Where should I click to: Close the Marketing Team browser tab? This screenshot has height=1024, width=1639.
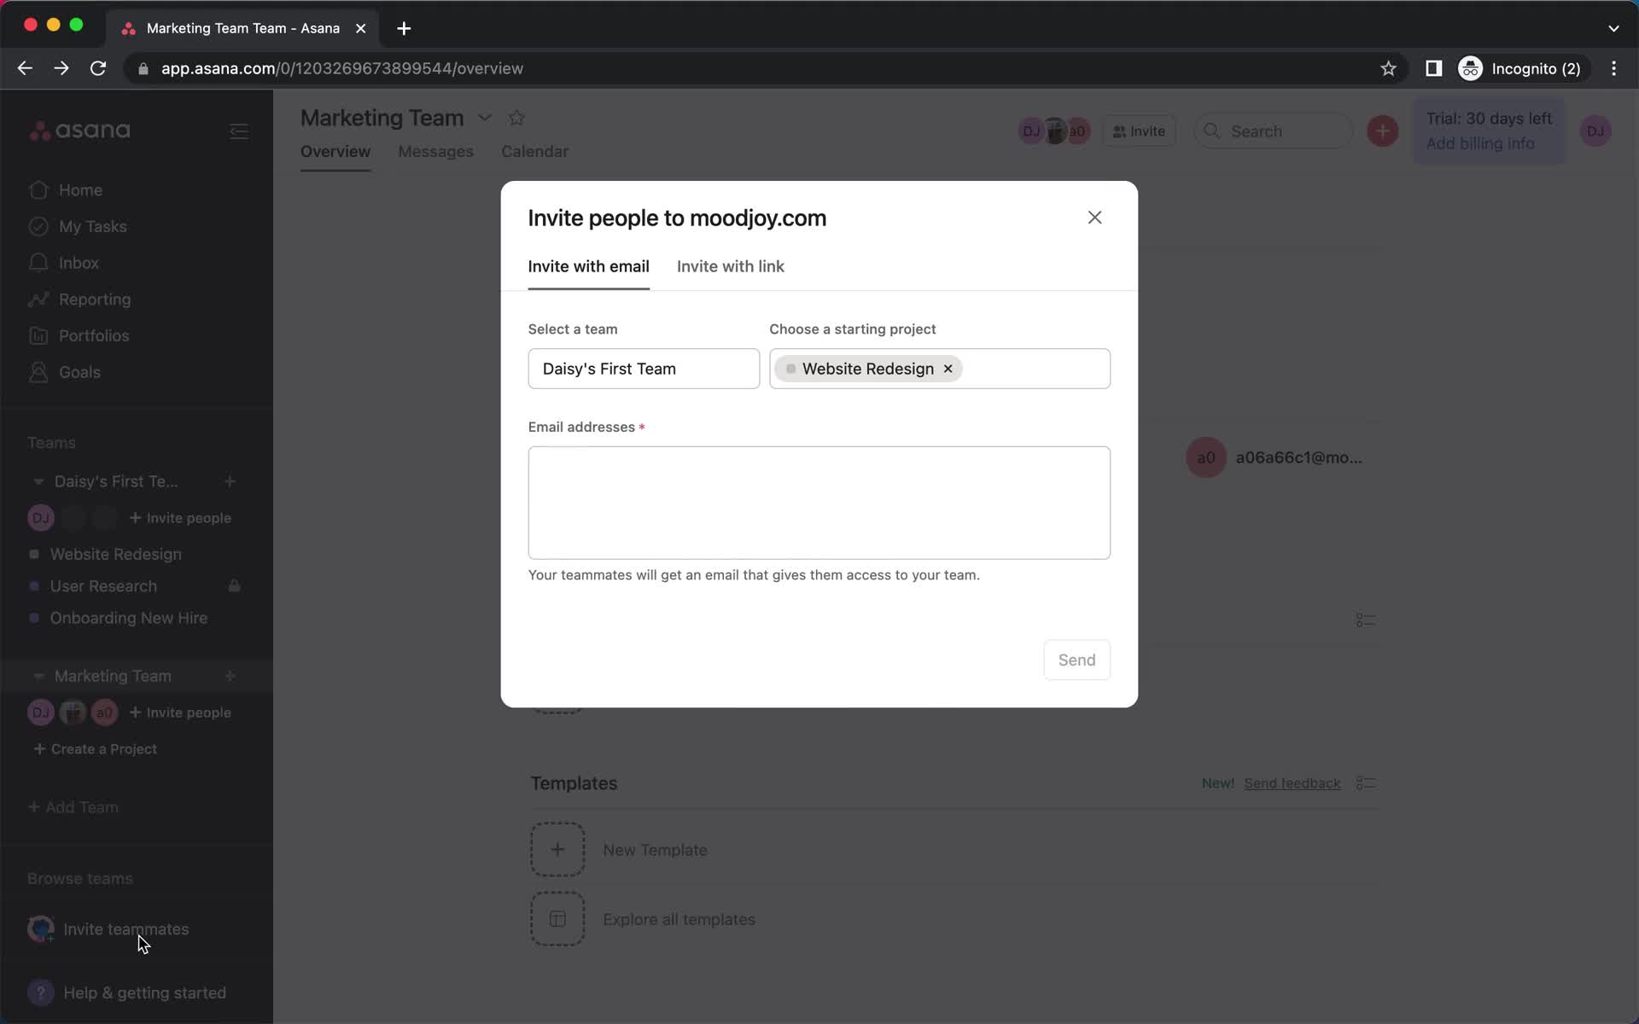tap(360, 28)
